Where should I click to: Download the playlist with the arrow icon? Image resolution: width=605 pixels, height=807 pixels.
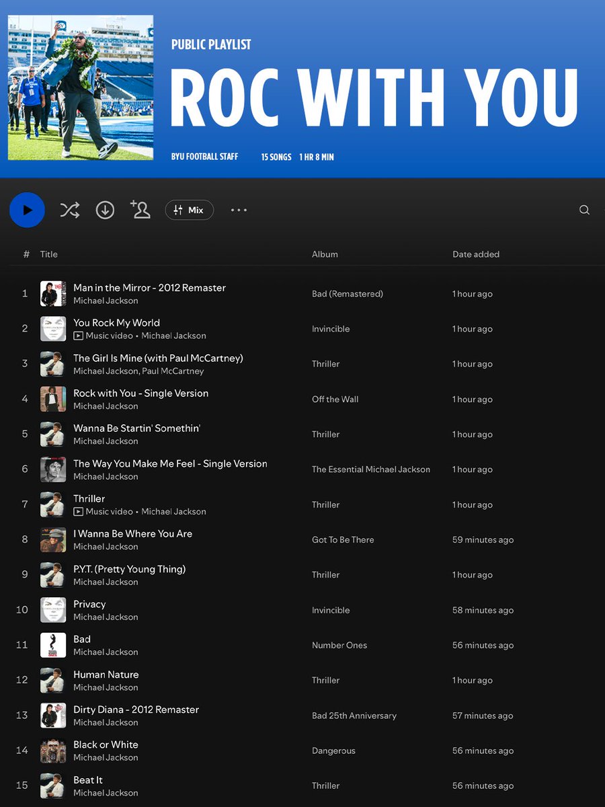[x=105, y=210]
